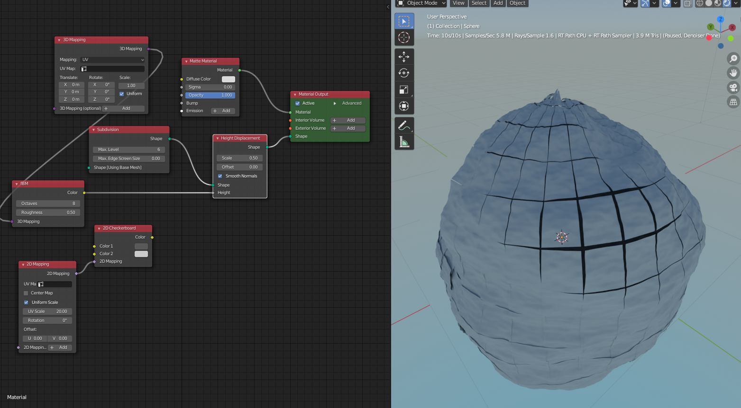Image resolution: width=741 pixels, height=408 pixels.
Task: Open the Add menu in viewport header
Action: [498, 3]
